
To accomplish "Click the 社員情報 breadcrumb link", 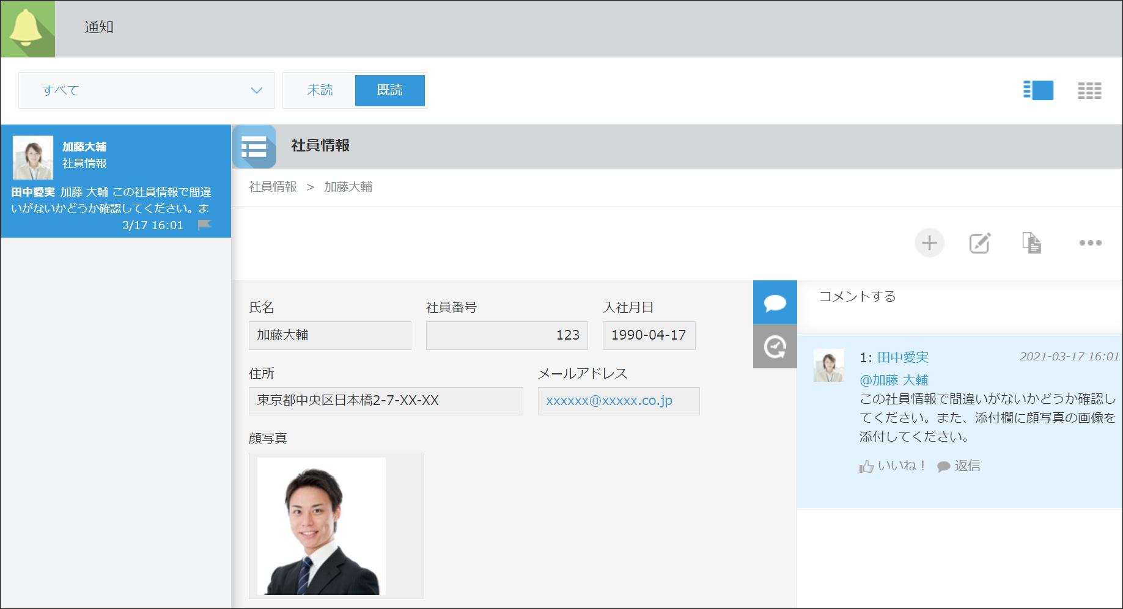I will tap(273, 187).
